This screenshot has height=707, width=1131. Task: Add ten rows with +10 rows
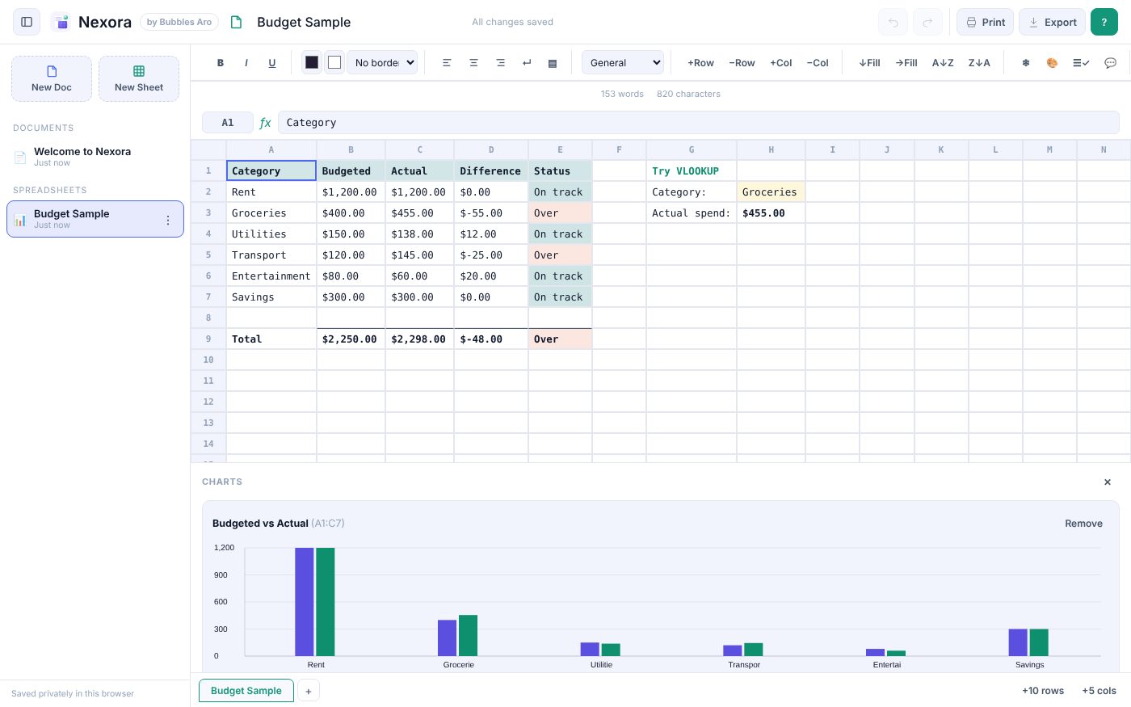point(1043,691)
